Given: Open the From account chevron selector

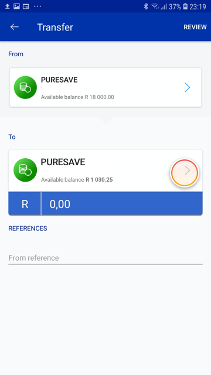Looking at the screenshot, I should pos(188,87).
